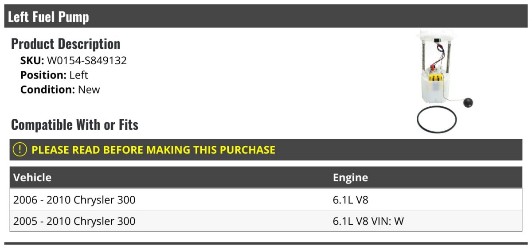Click the Position label

(43, 75)
